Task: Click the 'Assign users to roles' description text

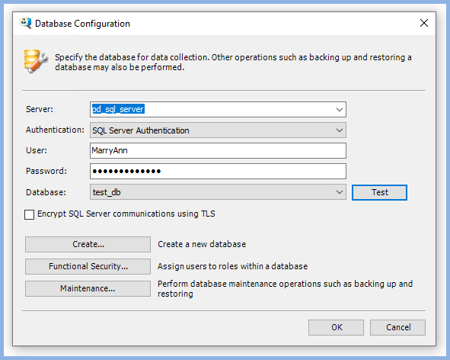Action: pos(232,266)
